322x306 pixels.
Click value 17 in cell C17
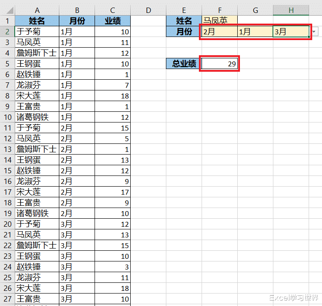pos(112,192)
